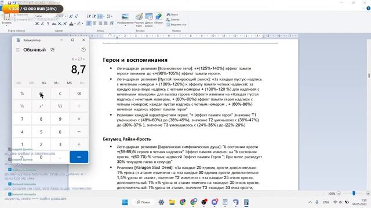Image resolution: width=371 pixels, height=208 pixels.
Task: Toggle strikethrough formatting in WordPad ribbon
Action: pos(54,24)
